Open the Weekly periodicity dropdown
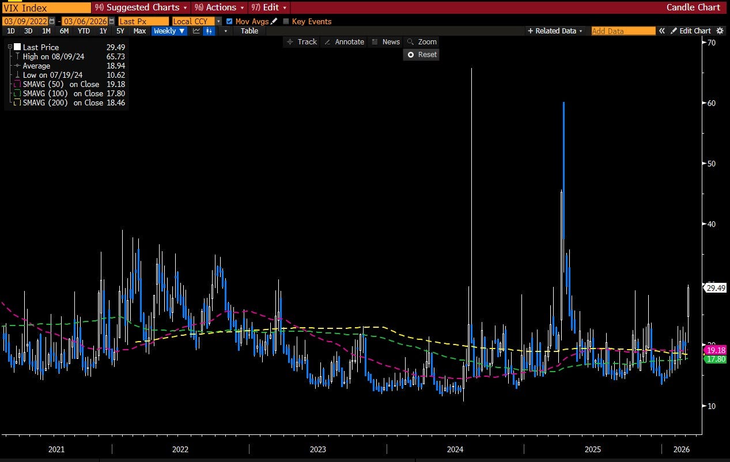Viewport: 730px width, 462px height. coord(169,31)
